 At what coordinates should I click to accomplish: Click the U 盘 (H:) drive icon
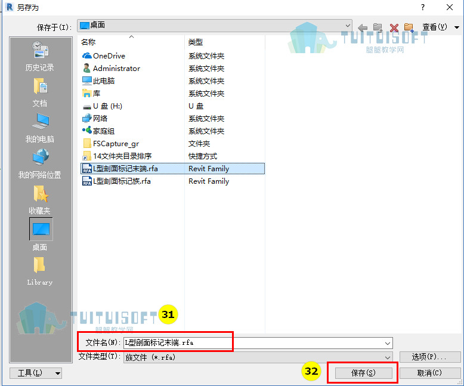[86, 106]
